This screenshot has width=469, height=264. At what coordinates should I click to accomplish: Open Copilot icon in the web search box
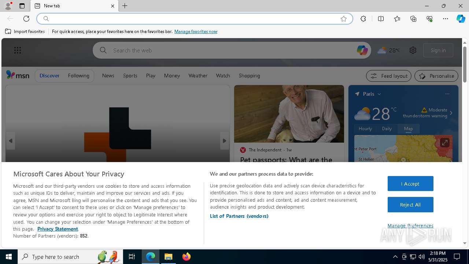click(362, 50)
